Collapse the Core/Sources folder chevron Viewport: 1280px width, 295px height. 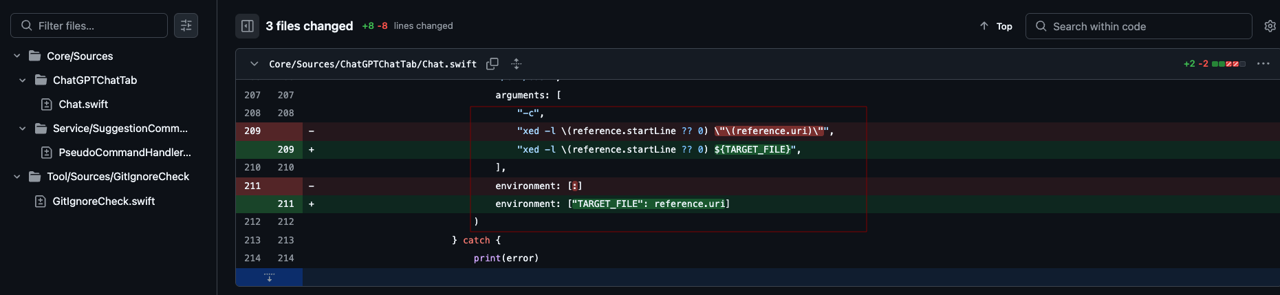point(17,56)
